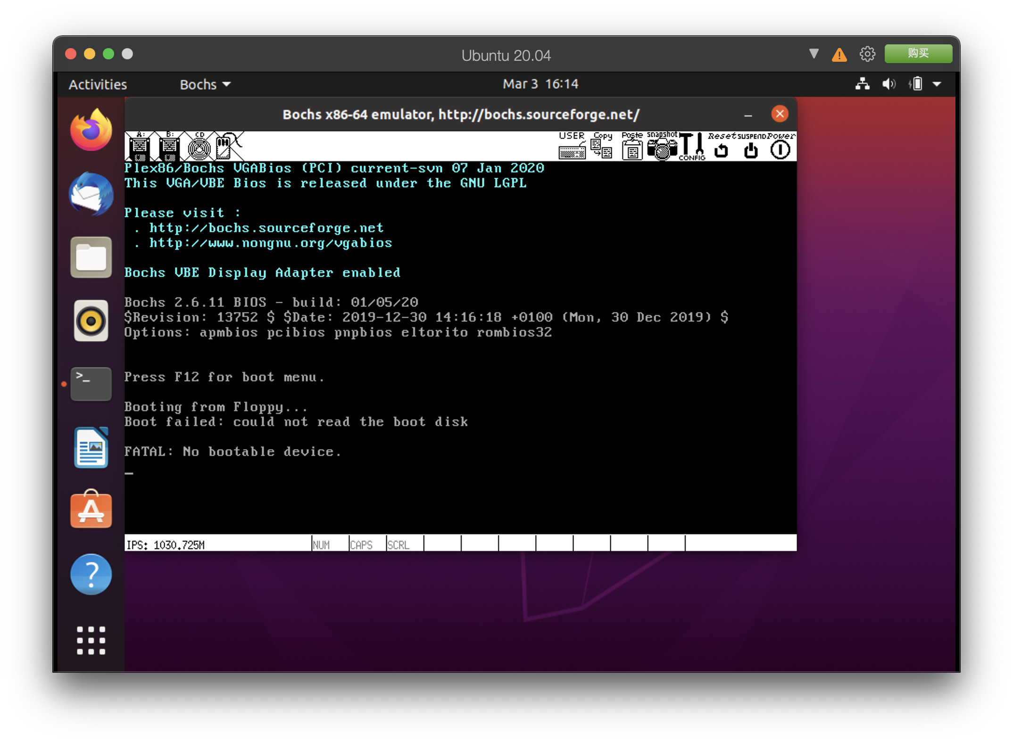Open Terminal from the dock
Image resolution: width=1013 pixels, height=742 pixels.
click(x=91, y=384)
